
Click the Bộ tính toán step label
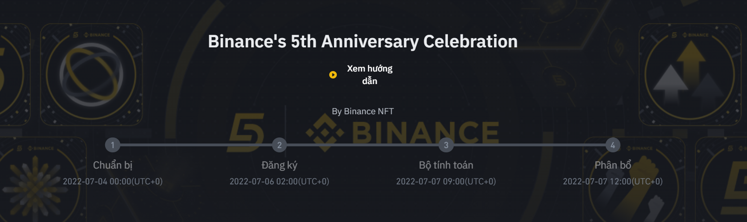tap(446, 165)
